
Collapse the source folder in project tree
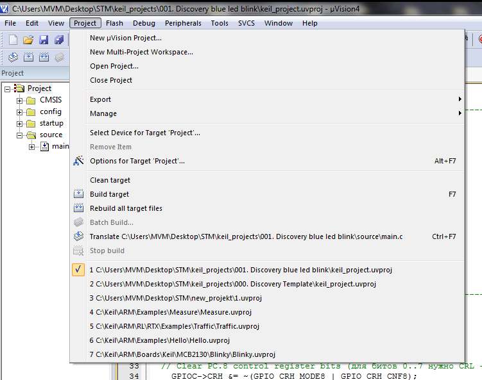pyautogui.click(x=20, y=135)
